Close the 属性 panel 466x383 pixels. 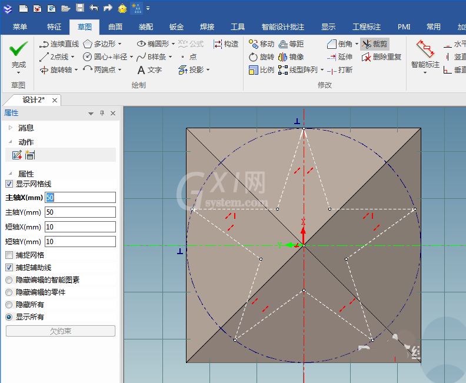(x=113, y=113)
